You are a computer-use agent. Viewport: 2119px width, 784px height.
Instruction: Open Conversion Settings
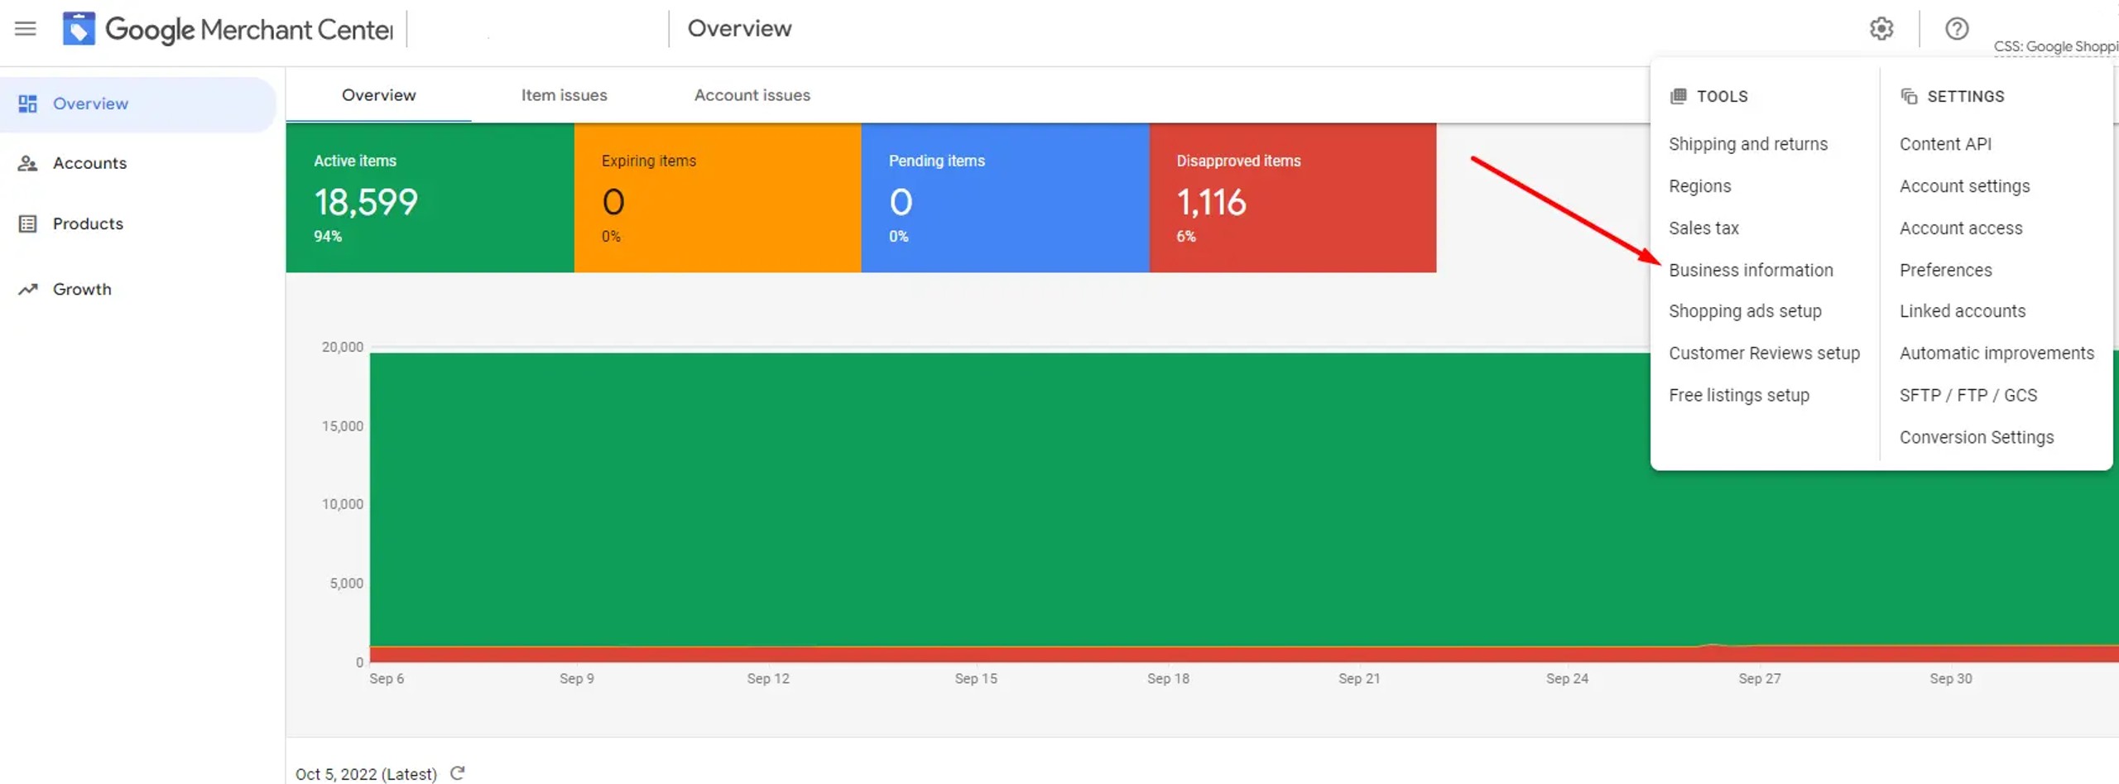pos(1977,437)
